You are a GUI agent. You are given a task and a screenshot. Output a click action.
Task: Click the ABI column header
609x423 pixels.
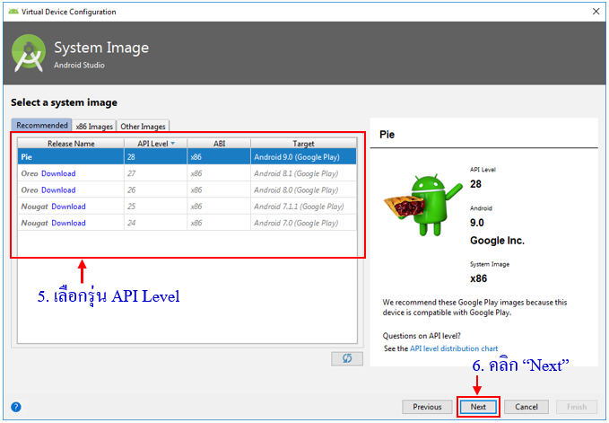click(219, 144)
